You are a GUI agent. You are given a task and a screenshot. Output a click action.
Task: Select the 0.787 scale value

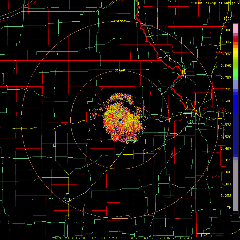226,77
